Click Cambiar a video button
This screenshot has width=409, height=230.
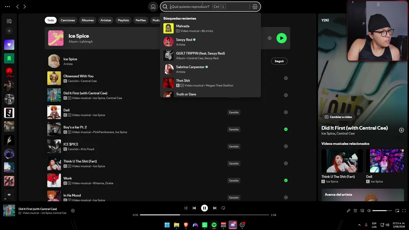coord(338,117)
